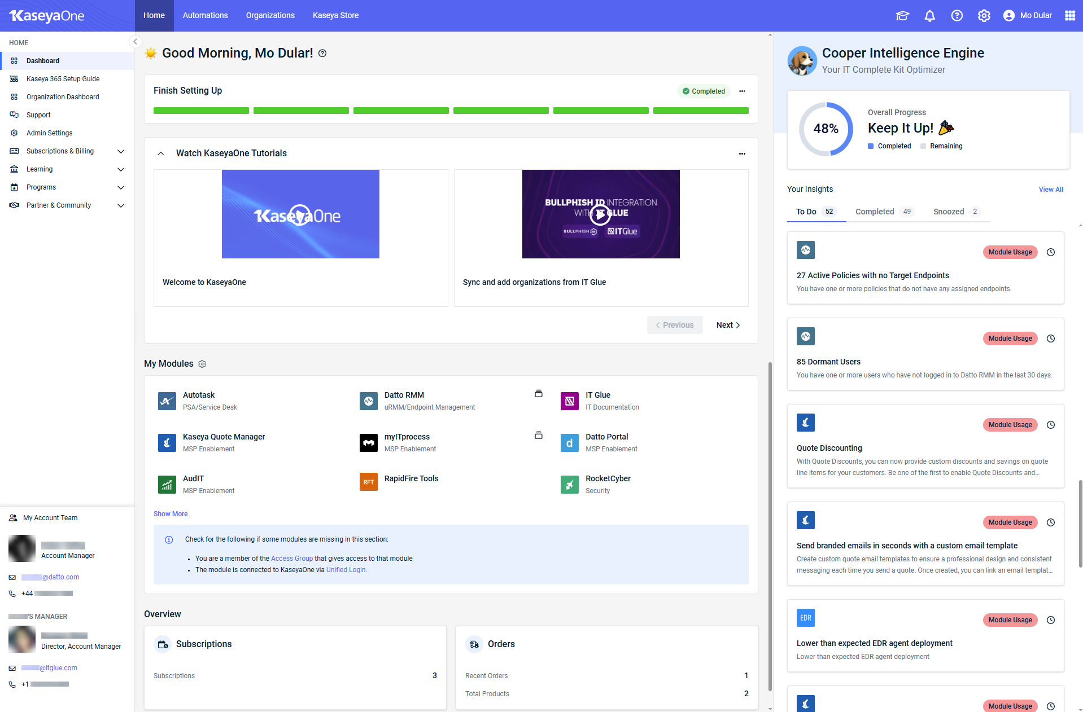Viewport: 1083px width, 712px height.
Task: Click the graduation cap learning icon
Action: coord(902,16)
